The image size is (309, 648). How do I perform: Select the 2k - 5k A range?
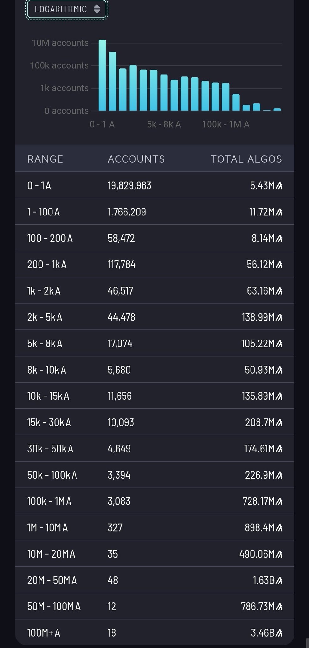click(45, 317)
